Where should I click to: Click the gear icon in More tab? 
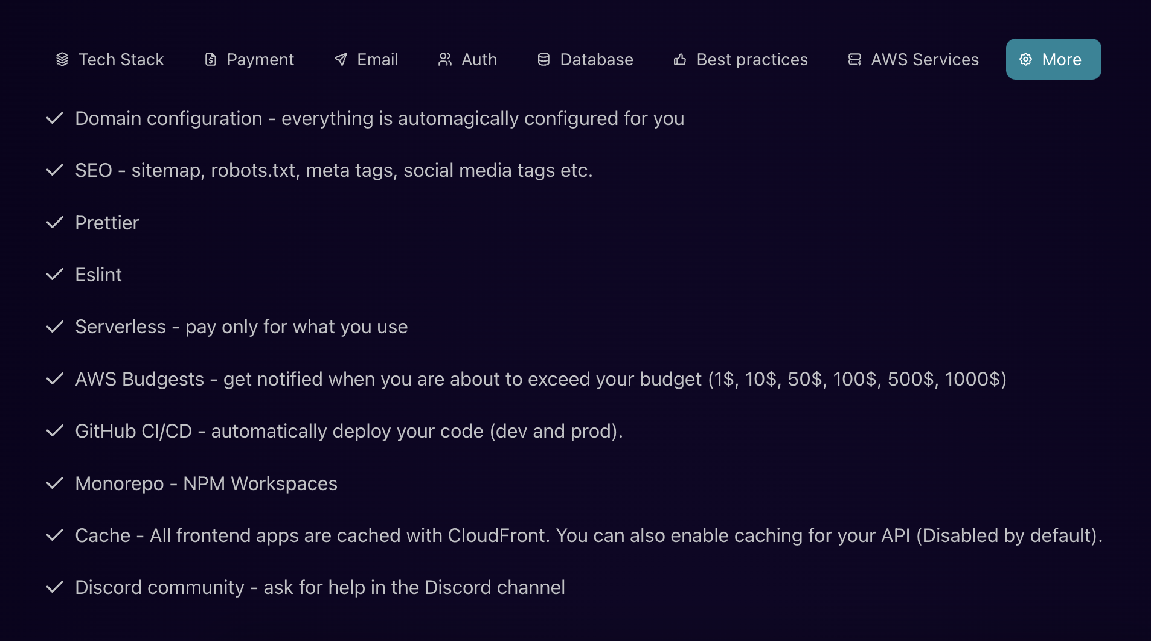tap(1025, 59)
